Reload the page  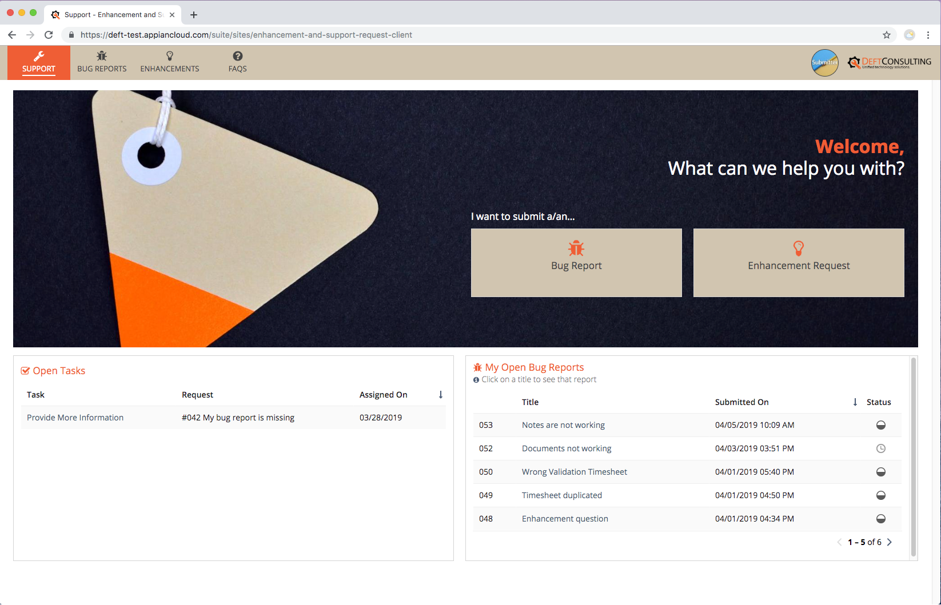(49, 35)
